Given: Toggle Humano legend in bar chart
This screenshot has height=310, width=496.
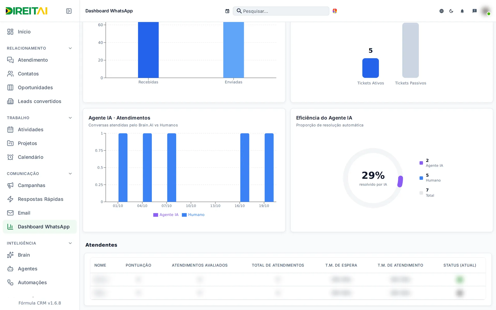Looking at the screenshot, I should pos(193,215).
